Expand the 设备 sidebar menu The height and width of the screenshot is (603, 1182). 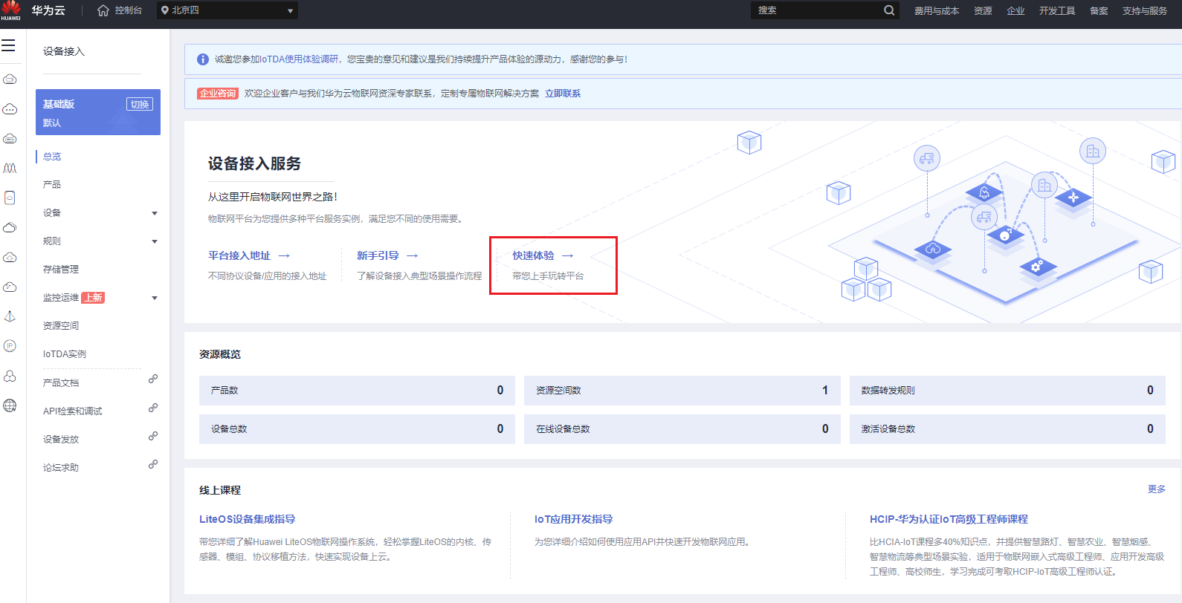(x=155, y=213)
